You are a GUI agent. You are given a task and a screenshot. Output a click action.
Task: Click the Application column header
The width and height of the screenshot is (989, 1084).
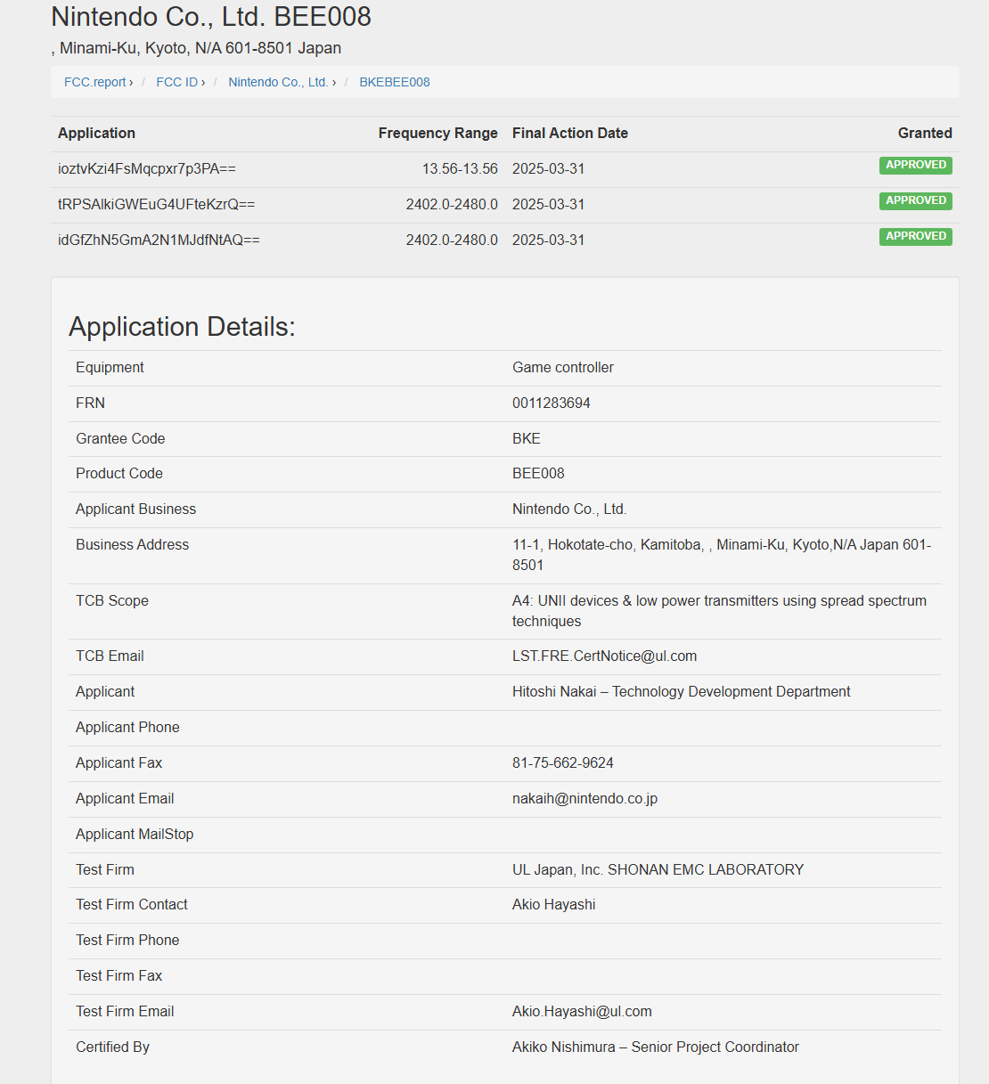tap(97, 133)
